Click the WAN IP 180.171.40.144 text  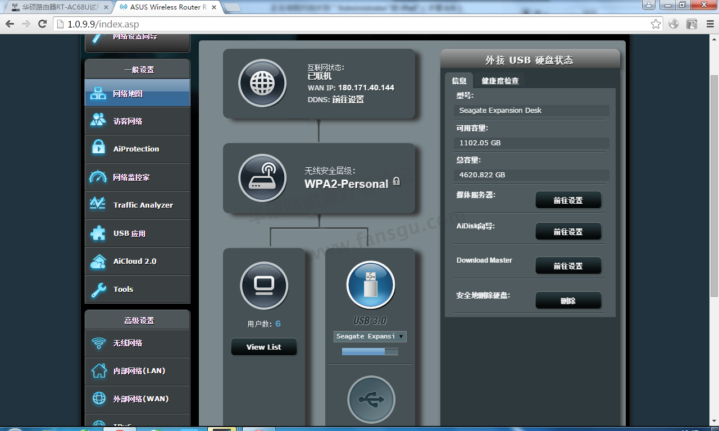366,88
